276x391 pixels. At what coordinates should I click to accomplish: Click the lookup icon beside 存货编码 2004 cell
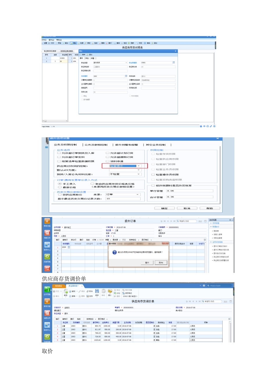tap(69, 247)
